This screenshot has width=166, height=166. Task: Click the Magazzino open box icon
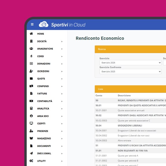coord(31,138)
